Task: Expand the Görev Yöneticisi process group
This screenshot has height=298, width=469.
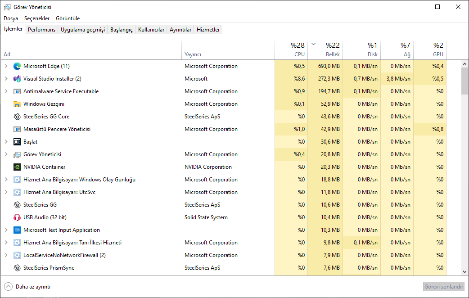Action: coord(6,154)
